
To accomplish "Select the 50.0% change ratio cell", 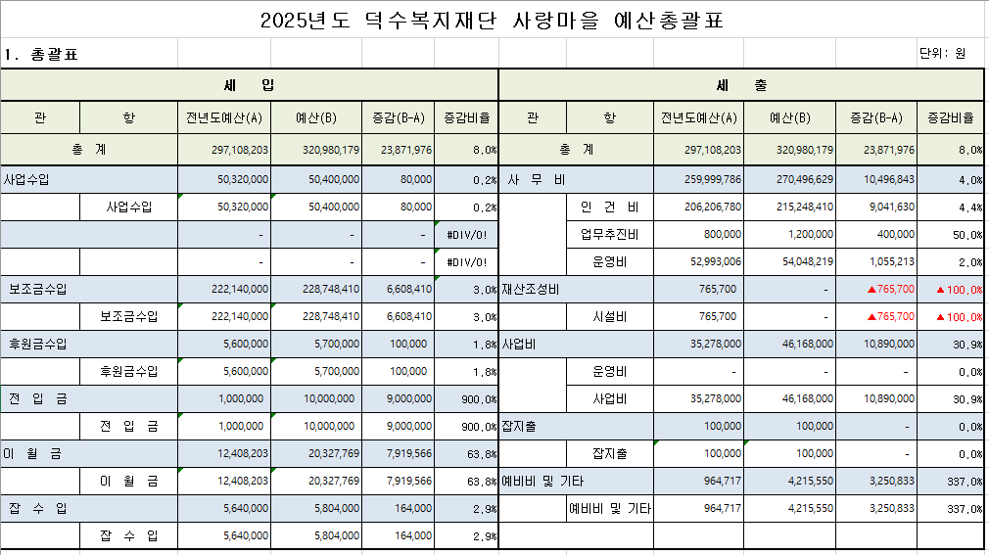I will click(x=952, y=235).
